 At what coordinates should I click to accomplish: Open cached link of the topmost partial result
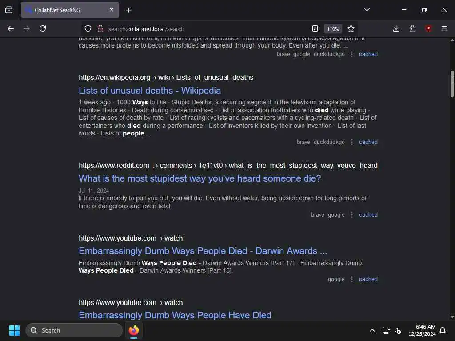[368, 54]
